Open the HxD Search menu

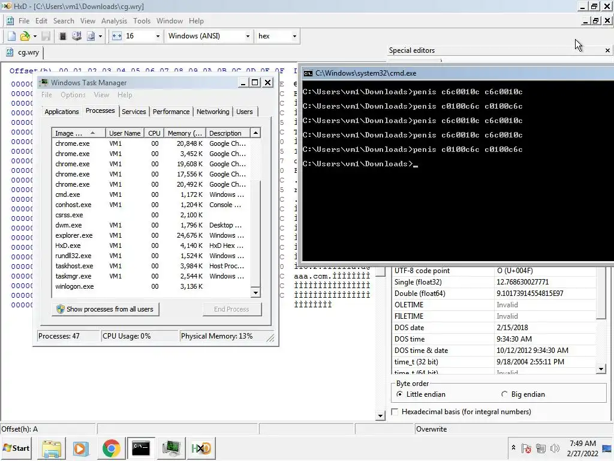click(x=64, y=21)
